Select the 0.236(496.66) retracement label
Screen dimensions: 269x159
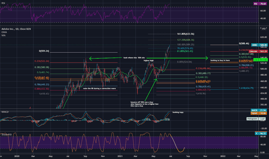point(203,69)
